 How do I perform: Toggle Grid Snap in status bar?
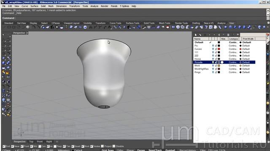(x=108, y=150)
